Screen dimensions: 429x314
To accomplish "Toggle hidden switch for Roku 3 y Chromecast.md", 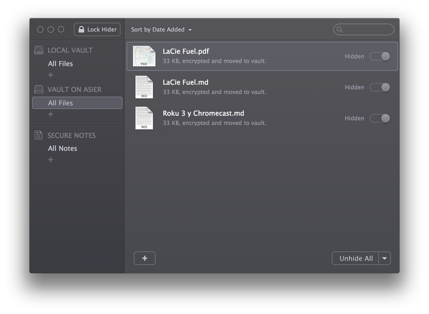I will coord(380,118).
